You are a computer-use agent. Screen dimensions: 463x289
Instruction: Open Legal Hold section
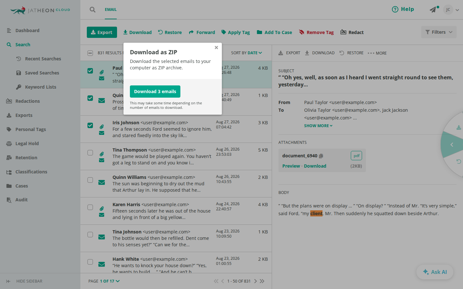(x=27, y=144)
